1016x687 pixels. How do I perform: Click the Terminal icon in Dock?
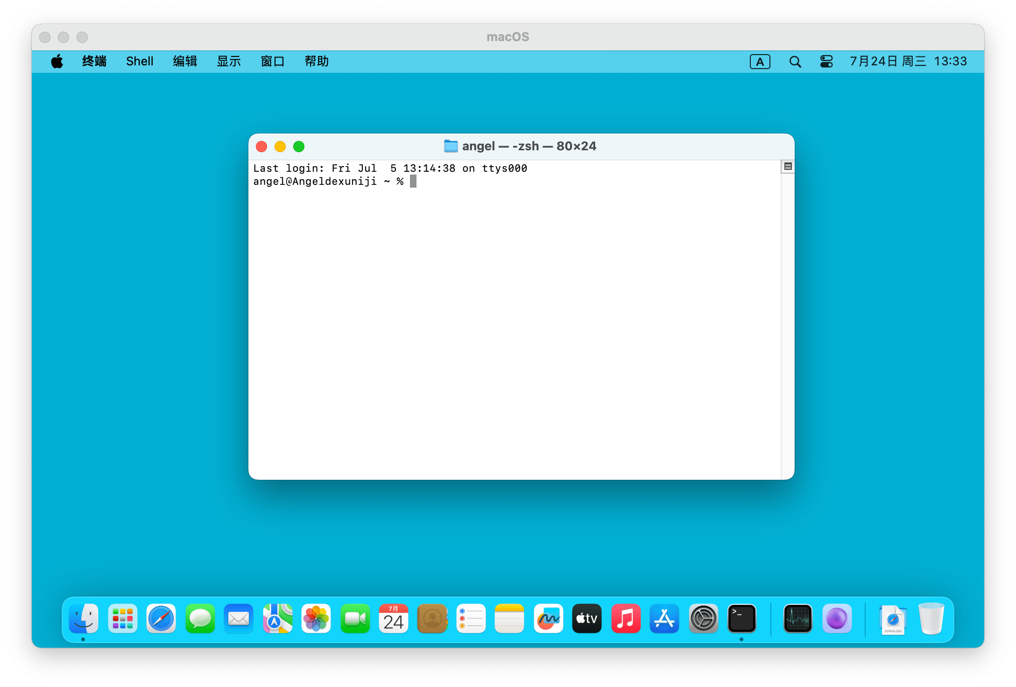click(x=741, y=619)
